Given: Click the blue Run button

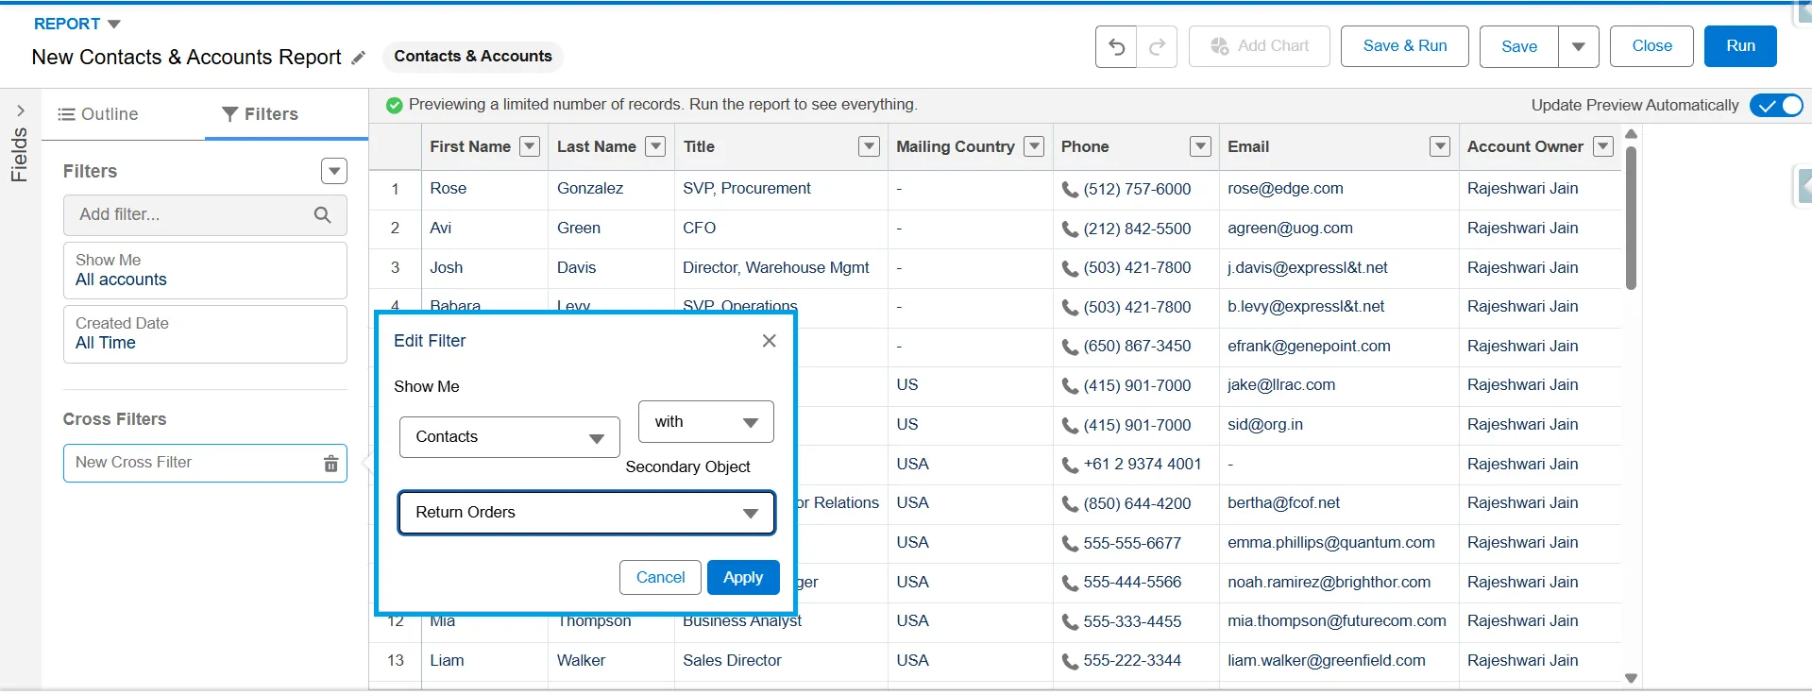Looking at the screenshot, I should (1741, 46).
